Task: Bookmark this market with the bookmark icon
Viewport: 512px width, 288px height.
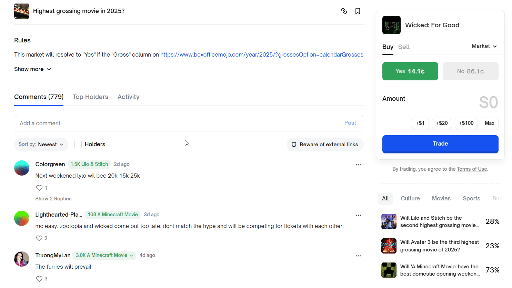Action: (x=358, y=11)
